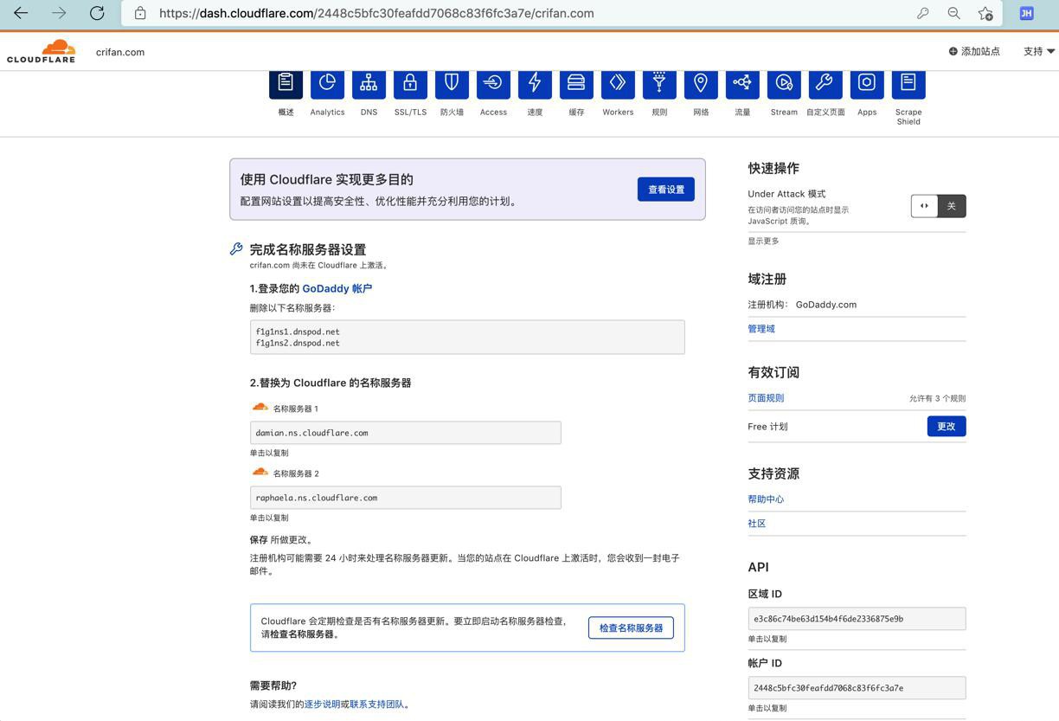1059x721 pixels.
Task: Open the Support (支持) dropdown menu
Action: pos(1039,51)
